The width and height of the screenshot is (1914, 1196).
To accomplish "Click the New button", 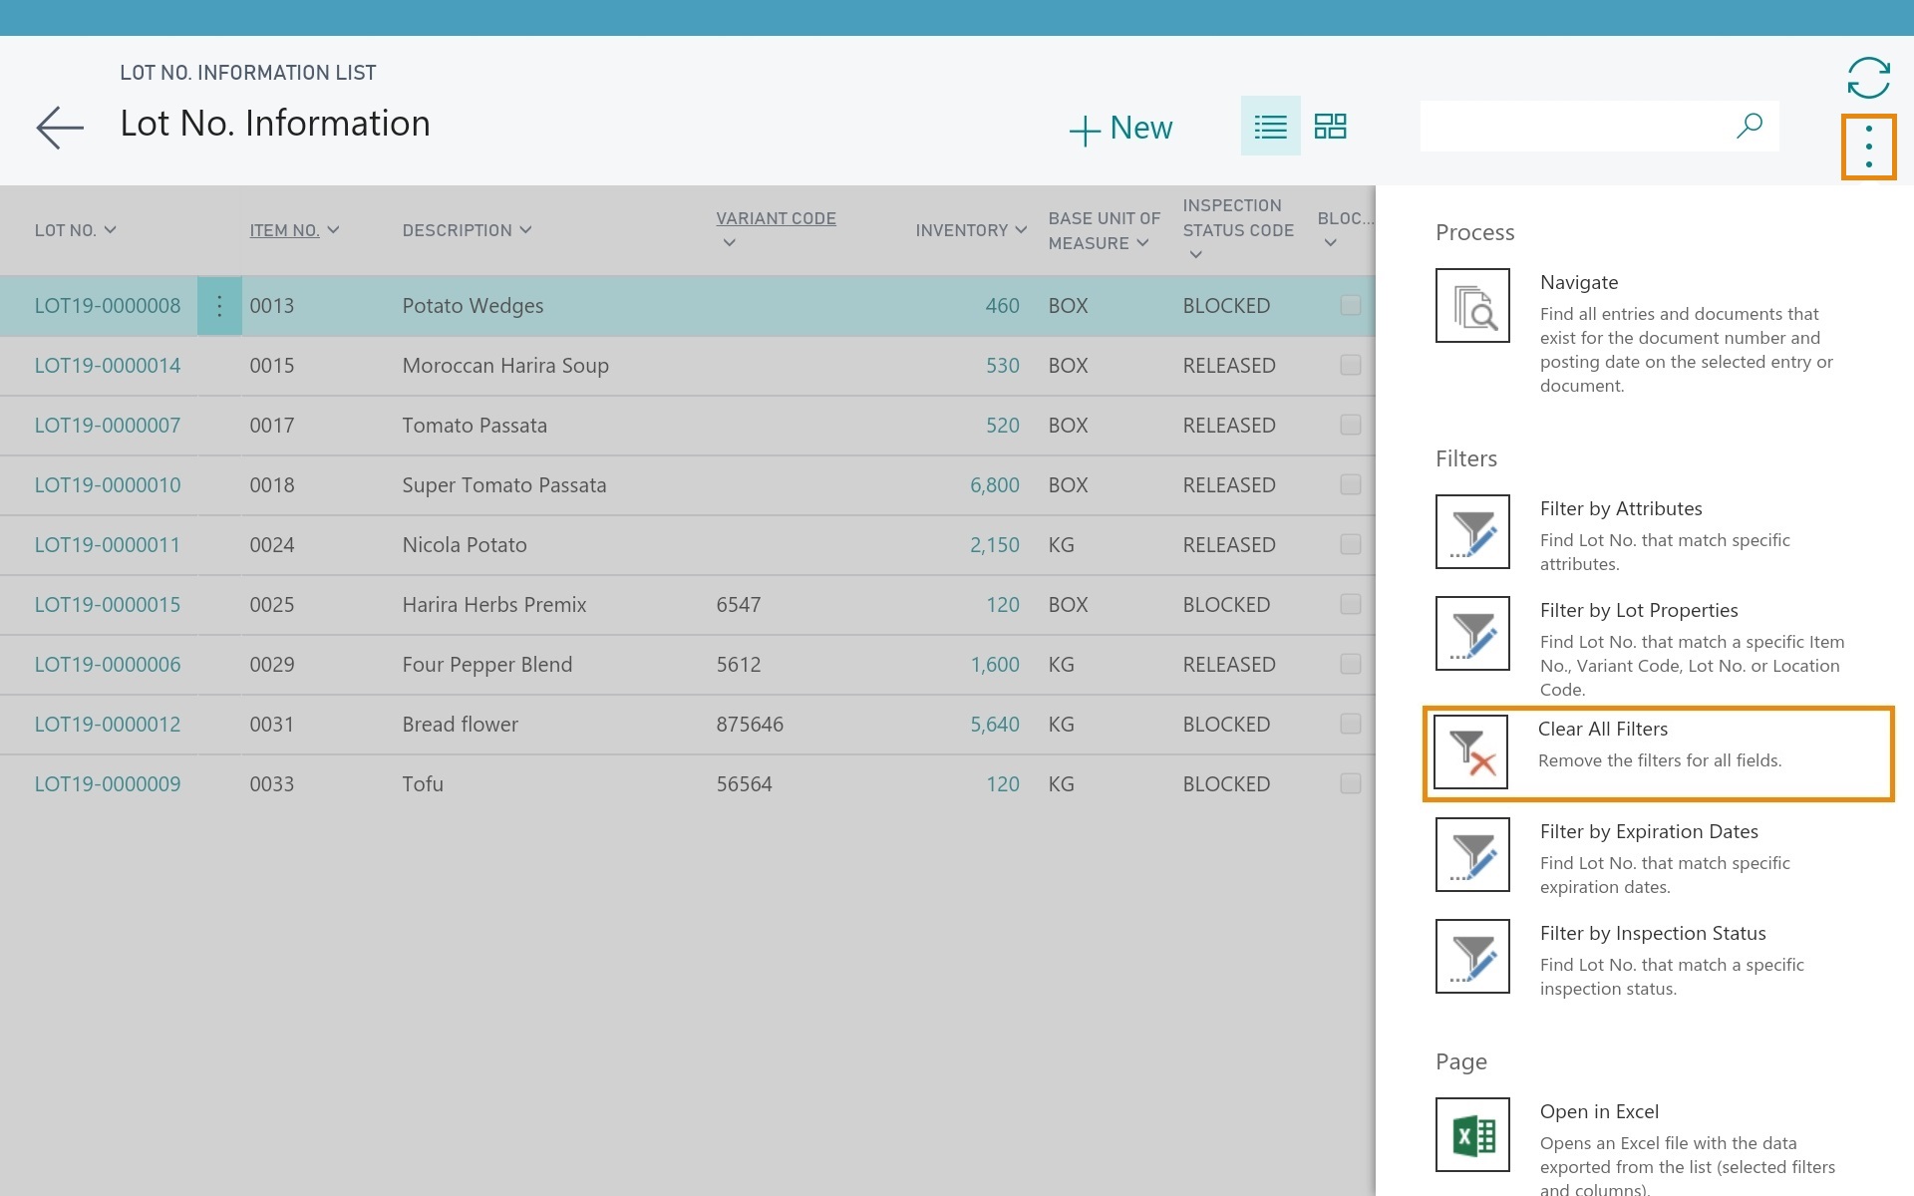I will (1120, 129).
